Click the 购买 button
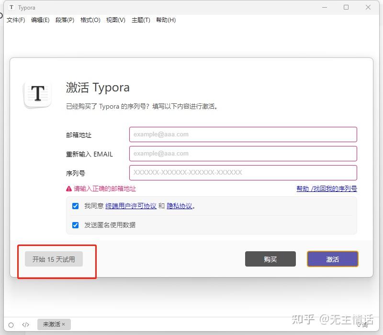This screenshot has width=383, height=335. tap(270, 258)
